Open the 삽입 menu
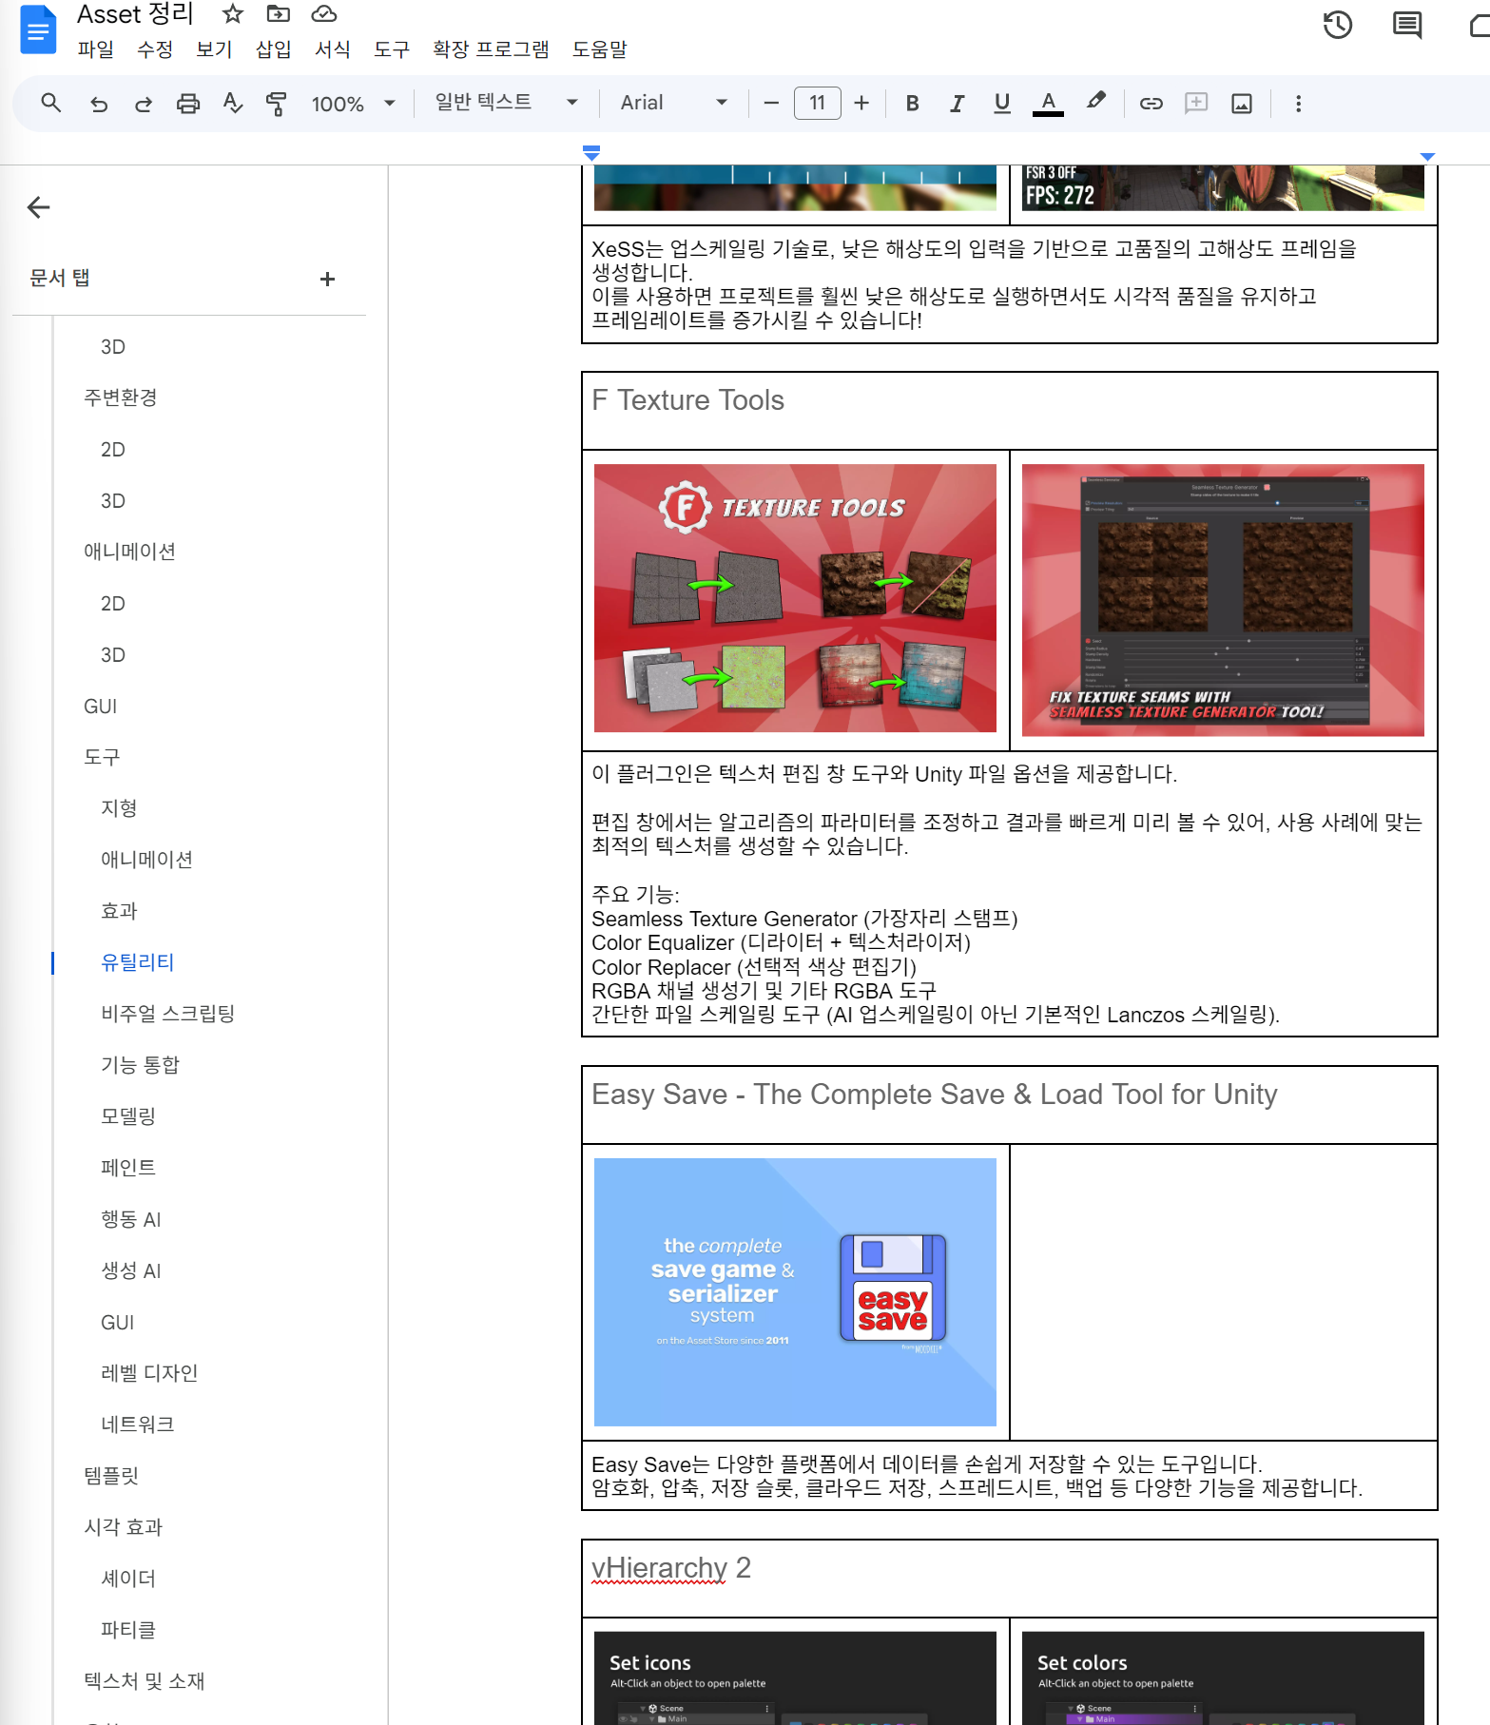1490x1725 pixels. [x=274, y=49]
